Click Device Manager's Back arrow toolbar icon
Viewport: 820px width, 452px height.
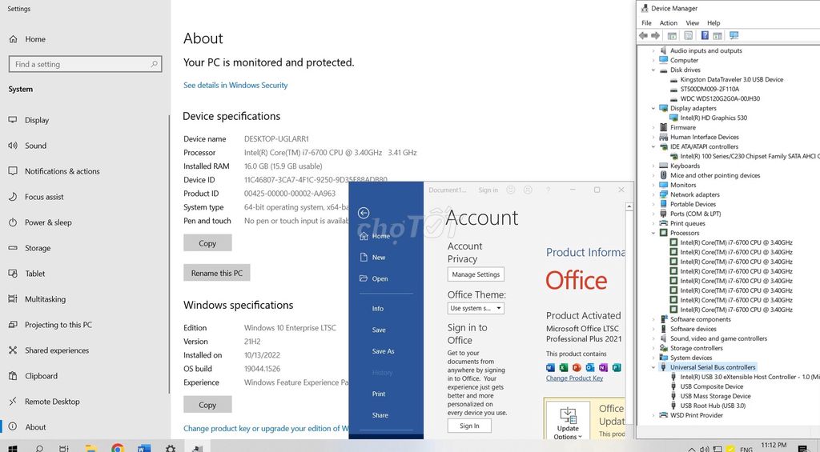pos(643,35)
